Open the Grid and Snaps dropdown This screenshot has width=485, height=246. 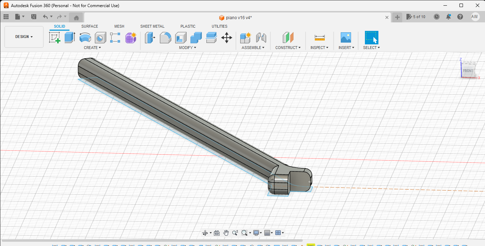click(269, 233)
